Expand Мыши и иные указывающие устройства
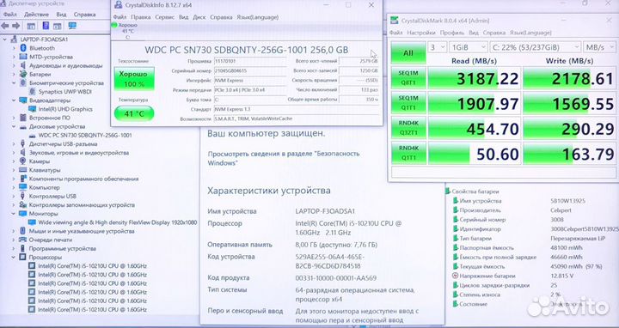Viewport: 619px width, 328px height. coord(14,231)
